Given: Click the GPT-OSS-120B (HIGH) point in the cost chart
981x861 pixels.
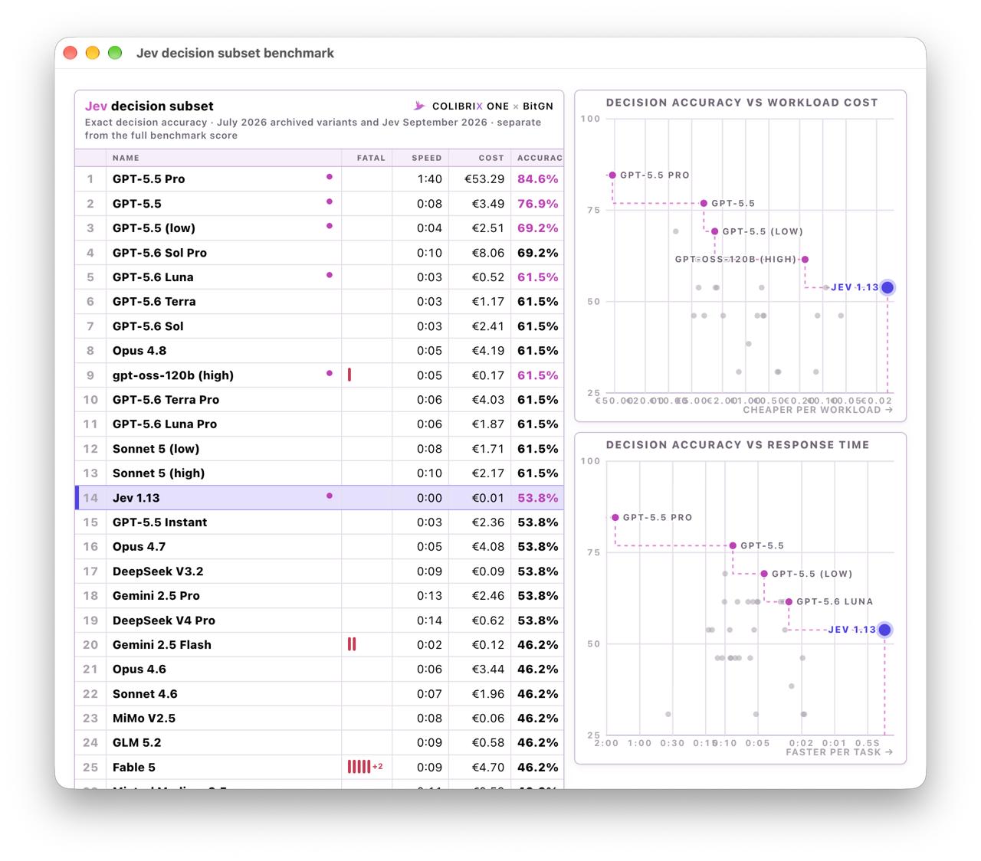Looking at the screenshot, I should click(x=805, y=260).
